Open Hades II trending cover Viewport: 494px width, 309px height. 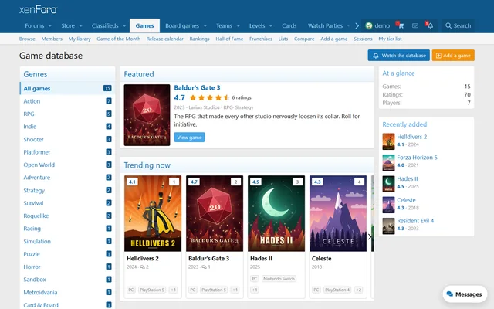(276, 213)
